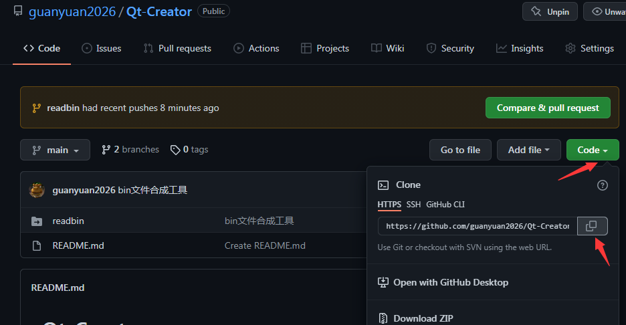Click the branch icon in the push banner
Viewport: 626px width, 325px height.
pyautogui.click(x=36, y=108)
